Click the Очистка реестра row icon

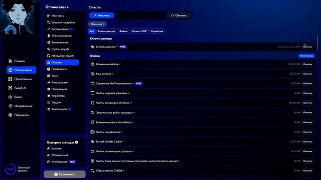point(92,46)
